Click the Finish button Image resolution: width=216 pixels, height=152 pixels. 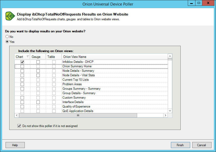(x=180, y=145)
